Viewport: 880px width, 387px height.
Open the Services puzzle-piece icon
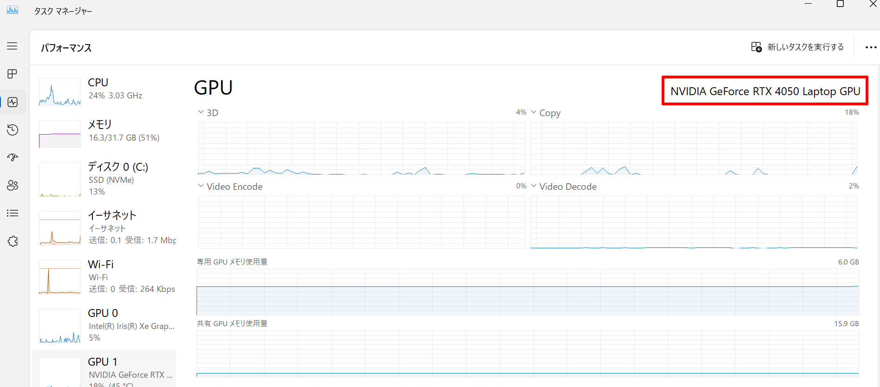tap(13, 241)
